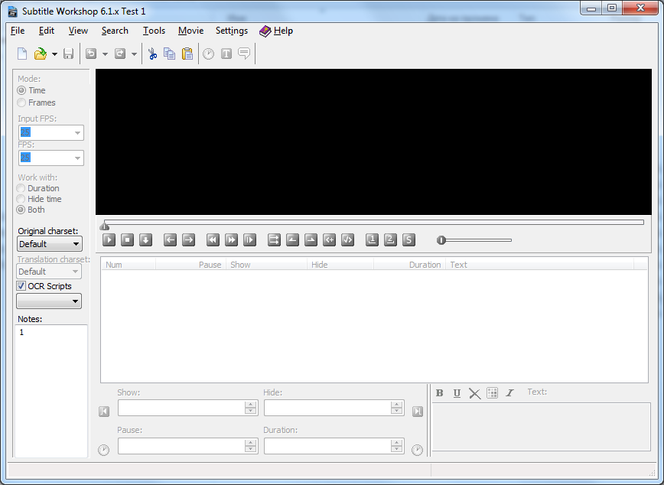The image size is (664, 485).
Task: Open a subtitle with the folder icon
Action: 41,54
